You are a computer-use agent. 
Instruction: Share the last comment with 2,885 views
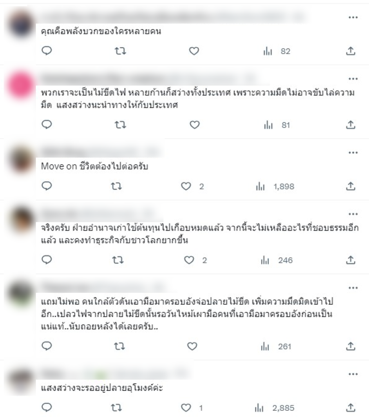point(351,408)
